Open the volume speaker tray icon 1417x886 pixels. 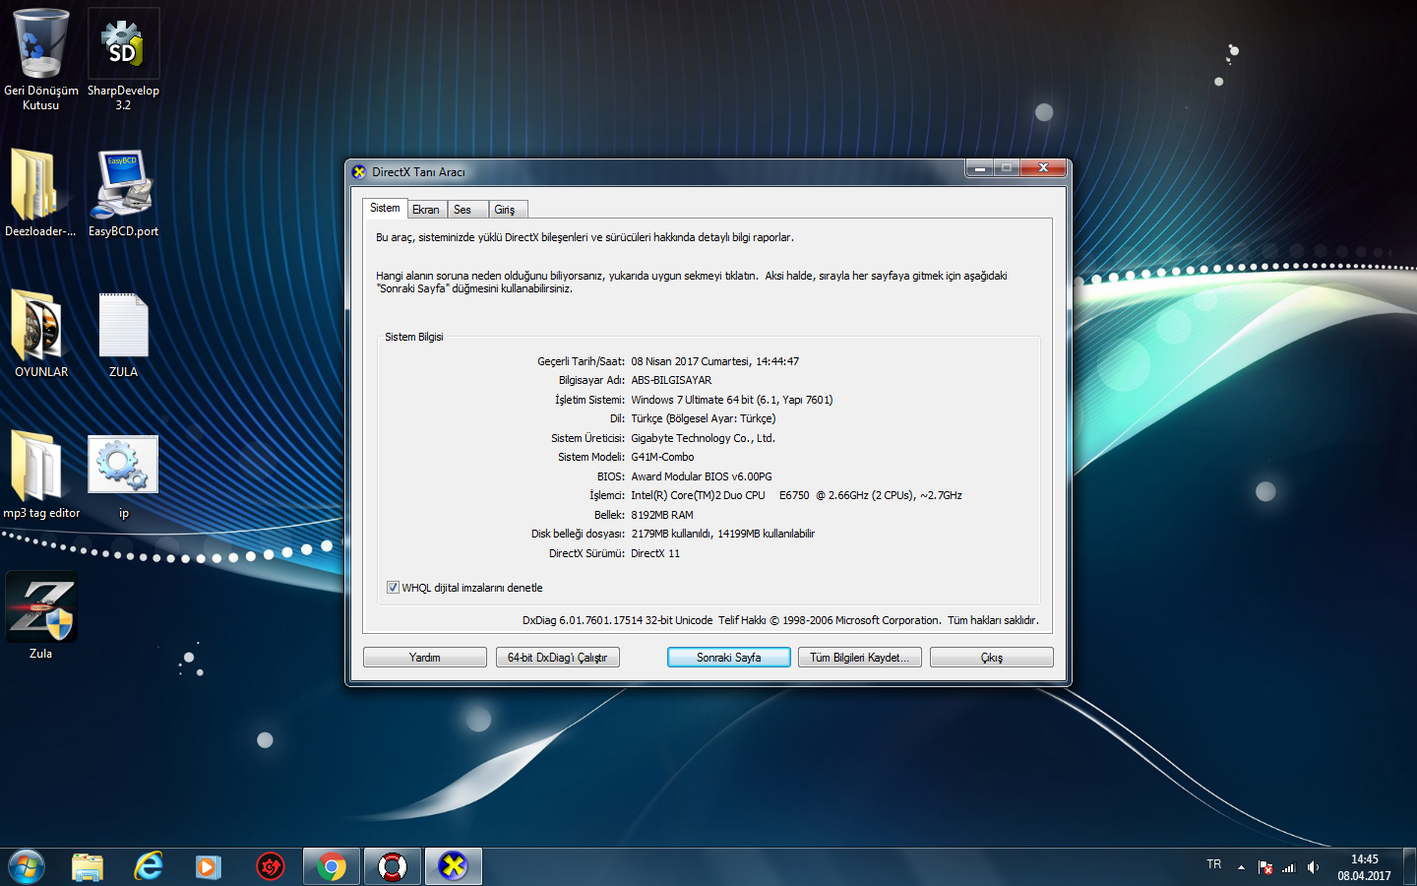1313,867
